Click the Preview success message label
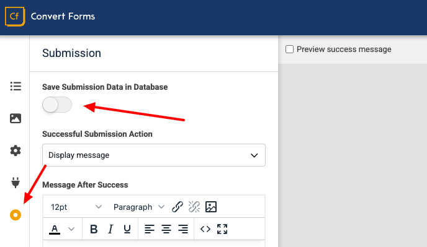This screenshot has width=427, height=247. click(x=344, y=50)
